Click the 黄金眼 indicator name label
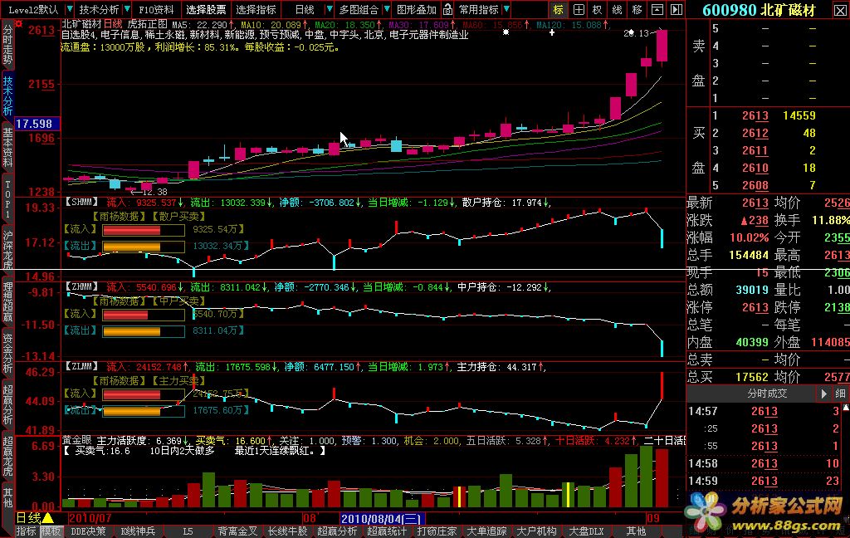 click(x=76, y=440)
